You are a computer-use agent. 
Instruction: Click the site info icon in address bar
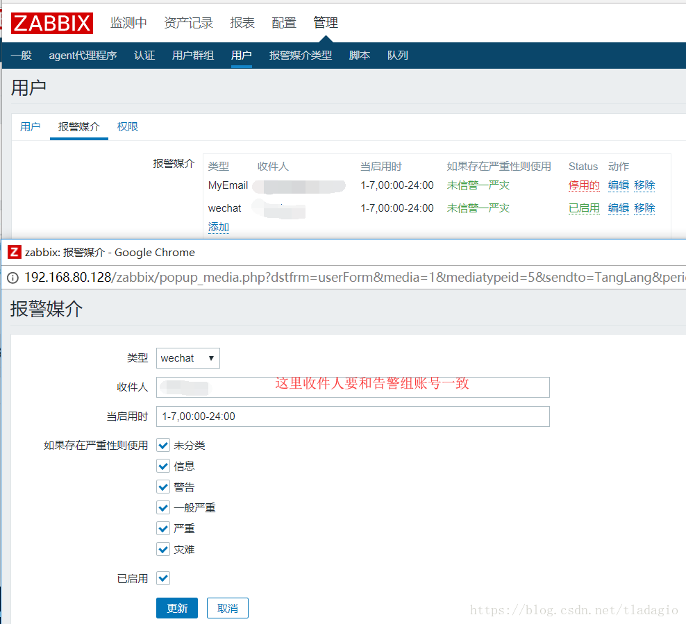pos(12,278)
